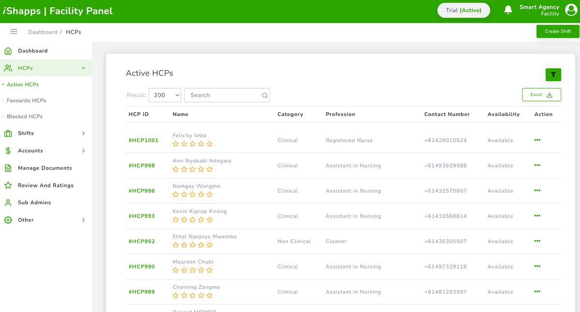
Task: Click the Name column header
Action: (180, 114)
